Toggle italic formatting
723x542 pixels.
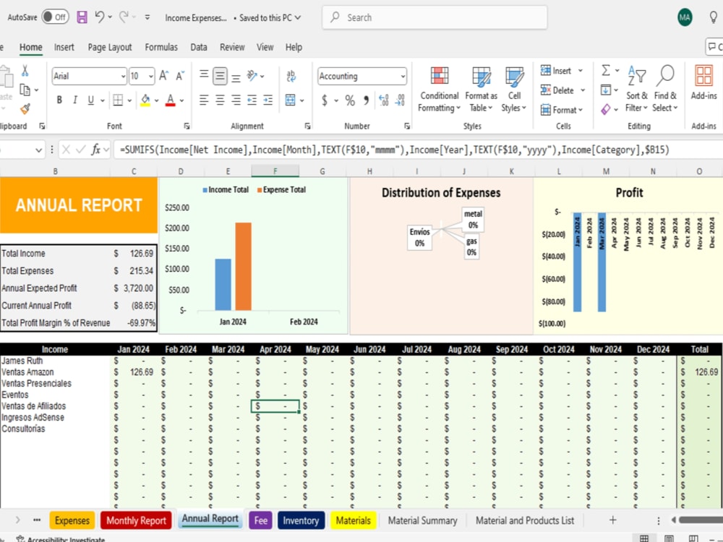point(75,100)
